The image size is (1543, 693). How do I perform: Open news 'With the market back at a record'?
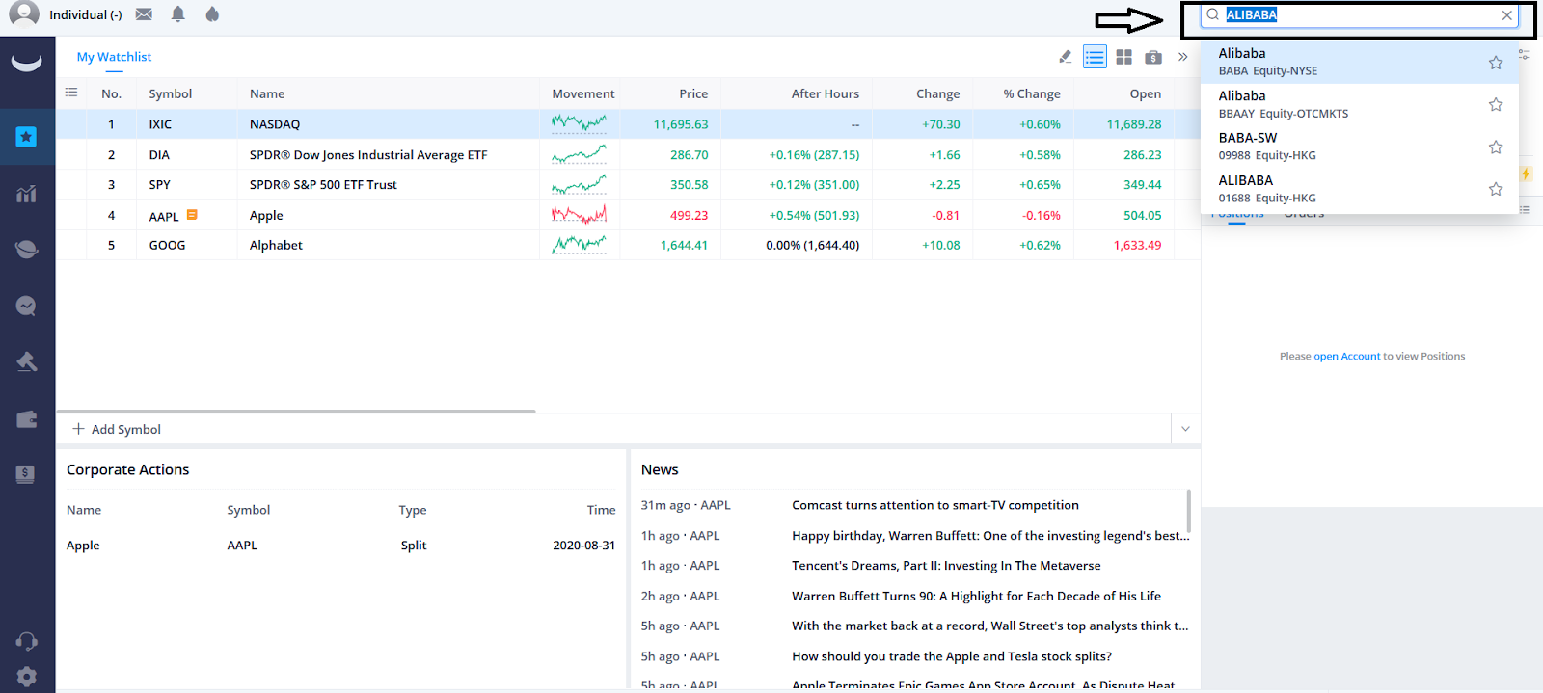[990, 626]
